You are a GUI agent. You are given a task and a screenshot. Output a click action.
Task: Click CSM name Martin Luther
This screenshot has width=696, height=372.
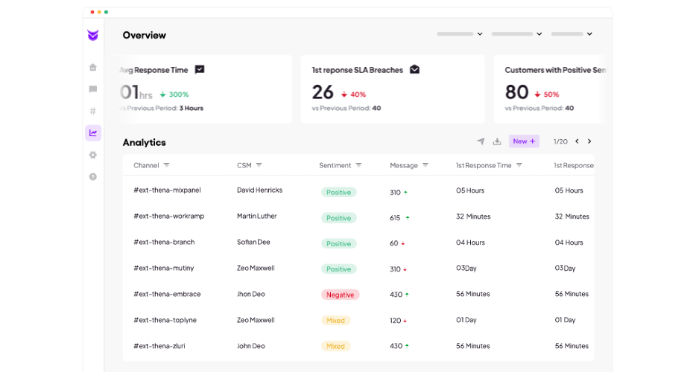[257, 217]
